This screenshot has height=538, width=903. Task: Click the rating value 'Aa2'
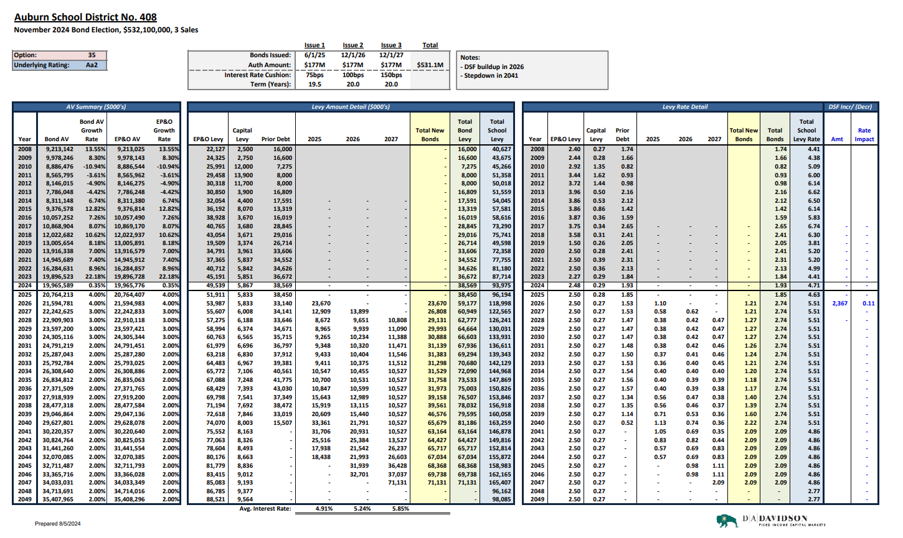click(92, 65)
